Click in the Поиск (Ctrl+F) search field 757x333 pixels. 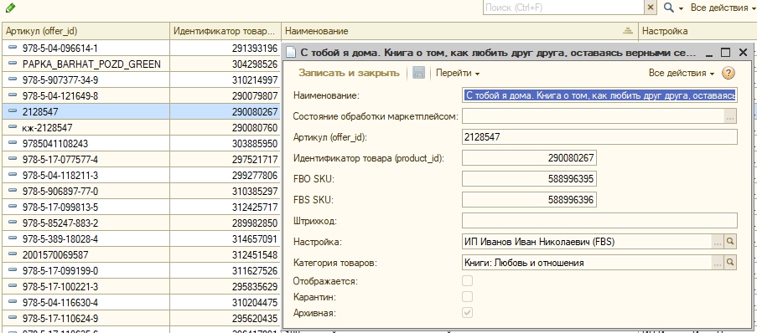[563, 8]
